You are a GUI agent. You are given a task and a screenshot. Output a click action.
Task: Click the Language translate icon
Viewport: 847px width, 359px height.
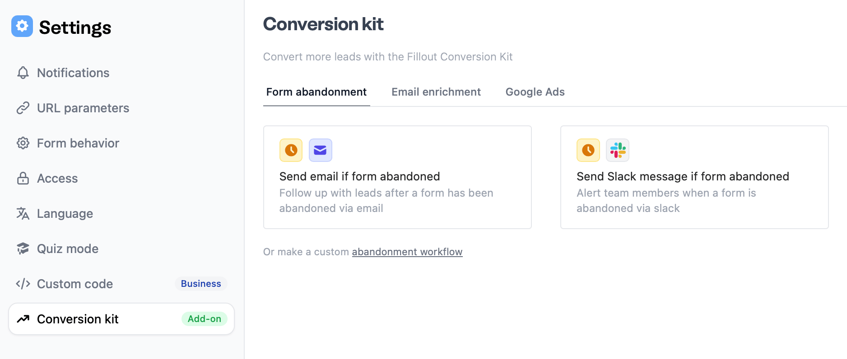(23, 213)
